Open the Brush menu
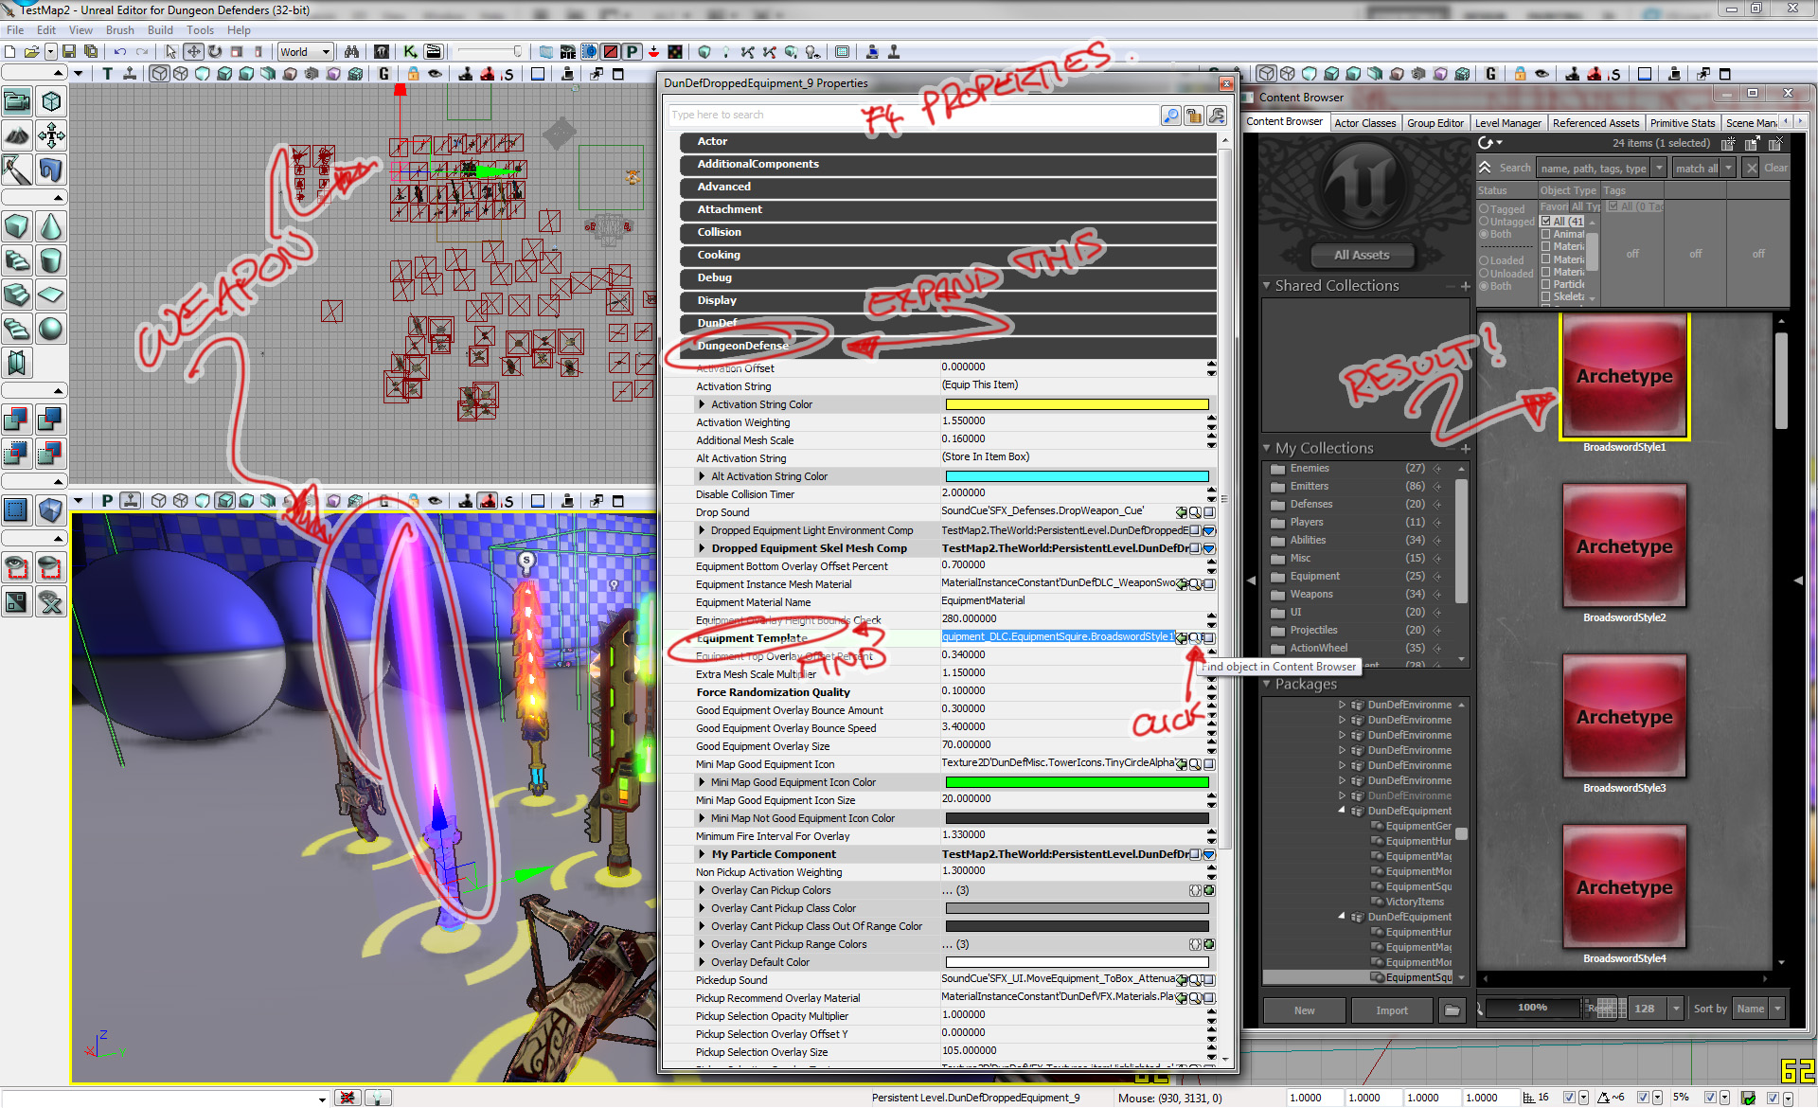The height and width of the screenshot is (1108, 1818). tap(119, 30)
